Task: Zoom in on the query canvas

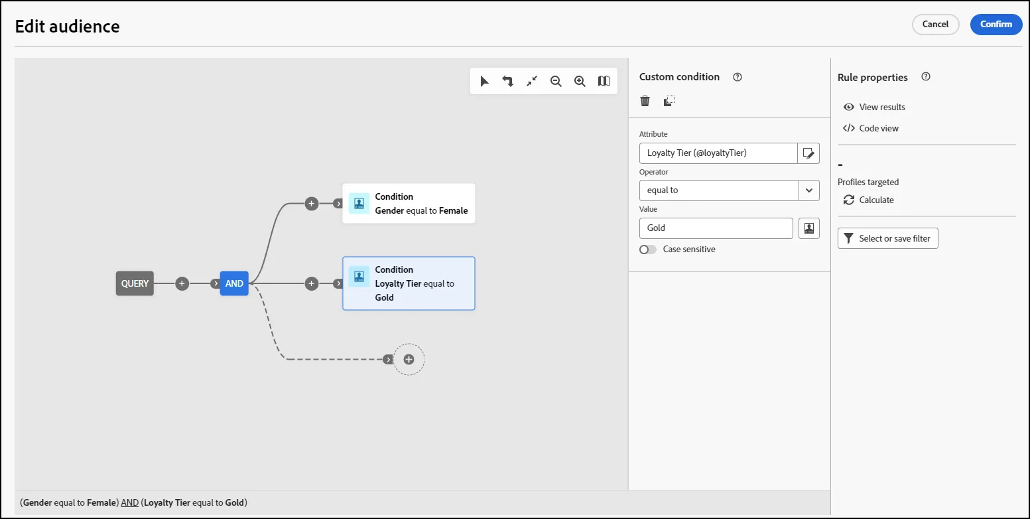Action: pos(580,81)
